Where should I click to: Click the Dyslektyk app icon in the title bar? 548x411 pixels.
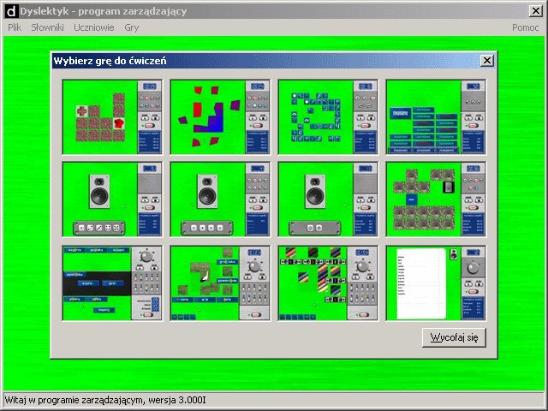[11, 11]
